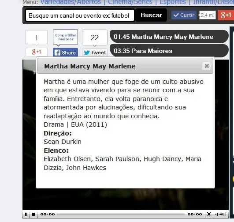Screen dimensions: 234x222
Task: Click the director name Sean Durkin
Action: point(63,142)
